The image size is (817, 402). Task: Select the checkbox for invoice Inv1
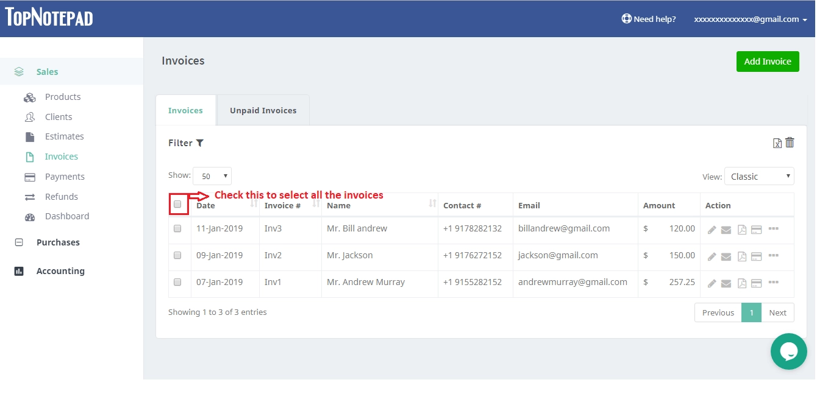pyautogui.click(x=177, y=283)
